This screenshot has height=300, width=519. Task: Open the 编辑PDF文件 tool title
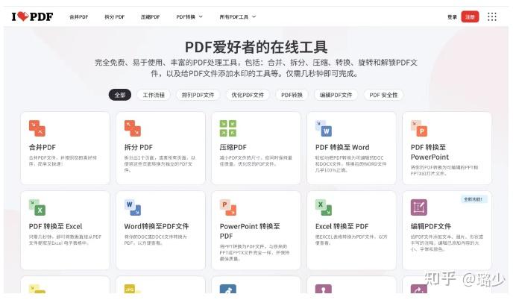point(430,226)
